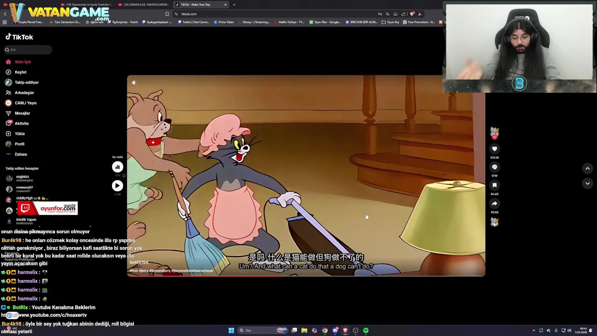Close the TikTok browser tab
The image size is (597, 336).
pyautogui.click(x=225, y=5)
